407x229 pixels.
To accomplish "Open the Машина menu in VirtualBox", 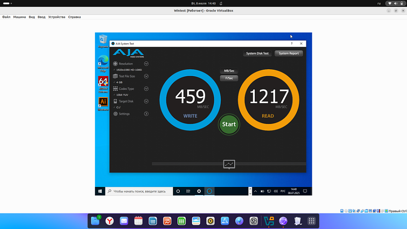I will pyautogui.click(x=19, y=17).
